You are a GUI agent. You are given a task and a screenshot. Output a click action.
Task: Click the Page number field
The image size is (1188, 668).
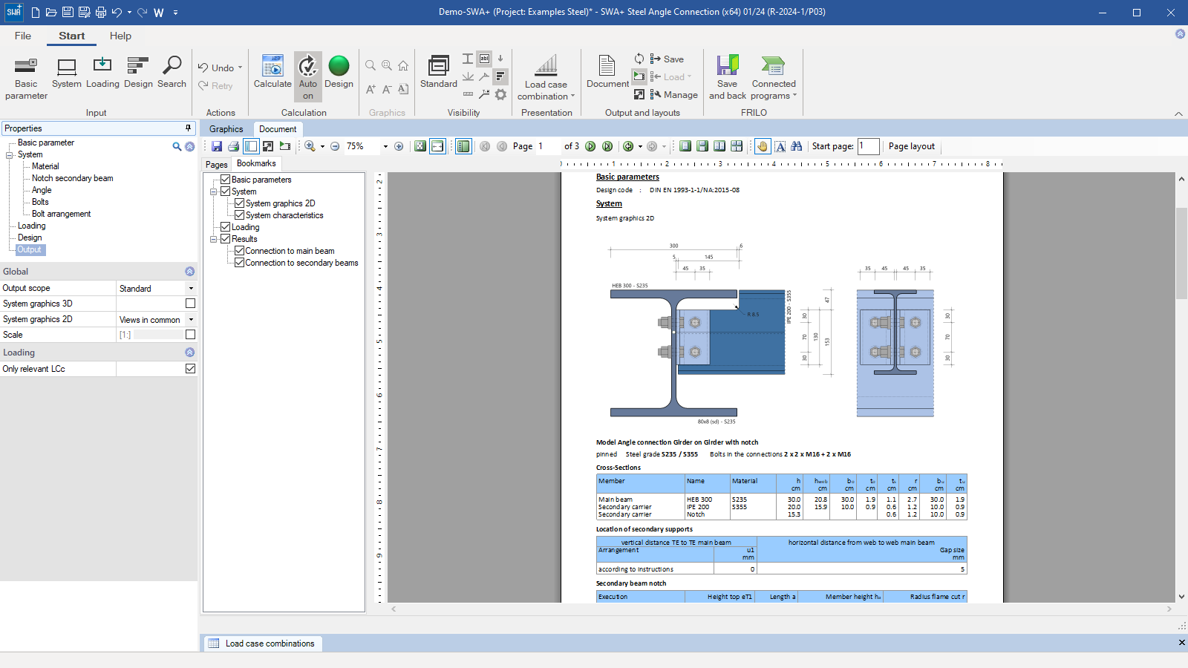(x=548, y=146)
